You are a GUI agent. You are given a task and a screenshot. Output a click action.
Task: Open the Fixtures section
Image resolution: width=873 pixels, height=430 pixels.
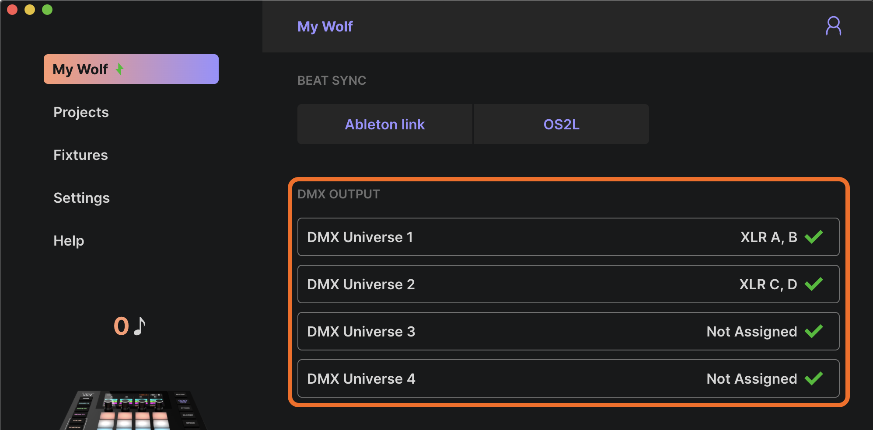(80, 155)
